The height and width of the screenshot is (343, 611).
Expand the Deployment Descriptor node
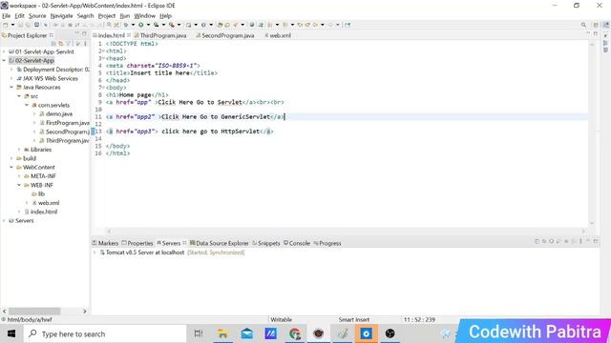click(x=11, y=70)
